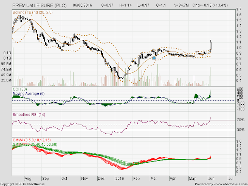Click the 1.0 price level on main chart axis
Screen dimensions: 248x186
click(x=239, y=48)
